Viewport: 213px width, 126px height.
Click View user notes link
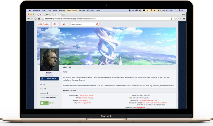pyautogui.click(x=145, y=100)
